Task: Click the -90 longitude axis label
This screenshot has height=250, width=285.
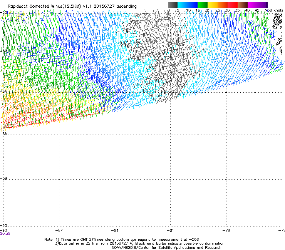Action: pyautogui.click(x=3, y=230)
